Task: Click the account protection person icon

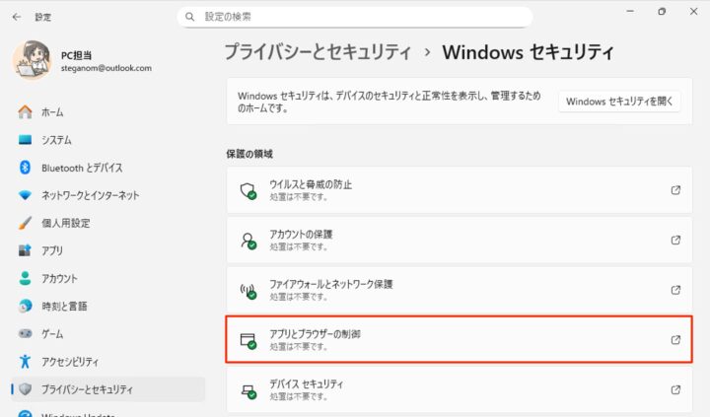Action: pyautogui.click(x=248, y=240)
